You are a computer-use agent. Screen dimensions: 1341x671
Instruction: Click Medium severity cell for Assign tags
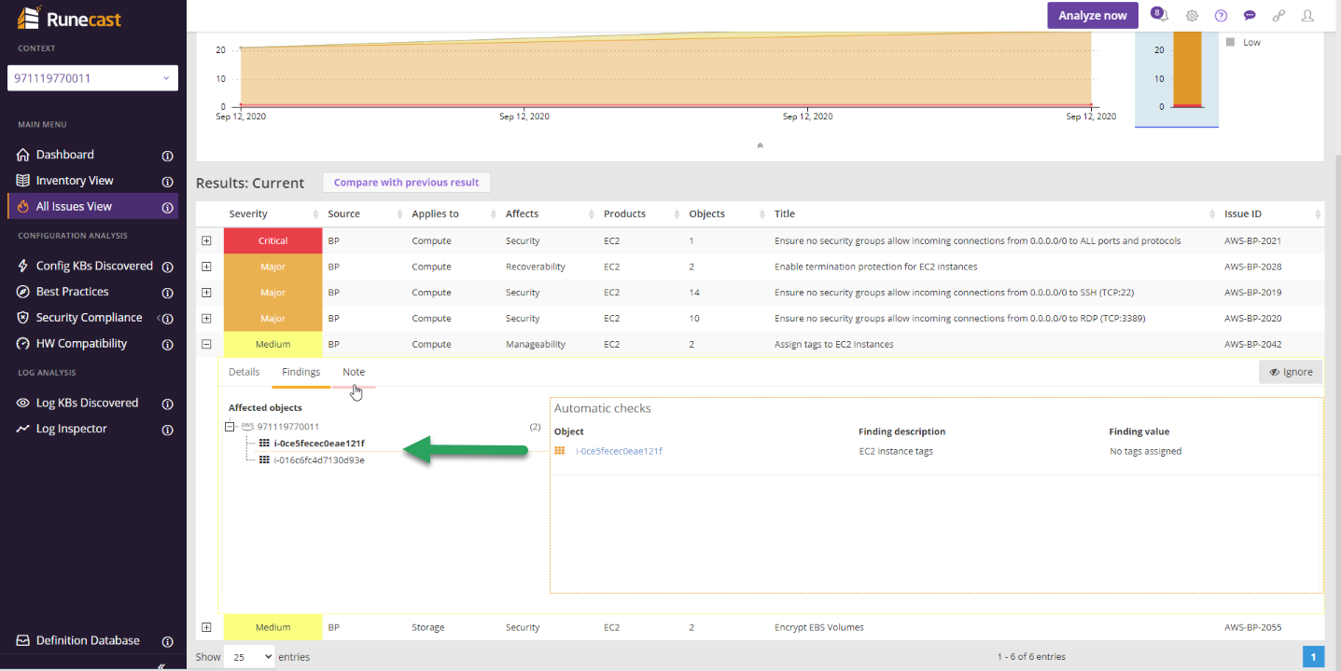pos(272,344)
